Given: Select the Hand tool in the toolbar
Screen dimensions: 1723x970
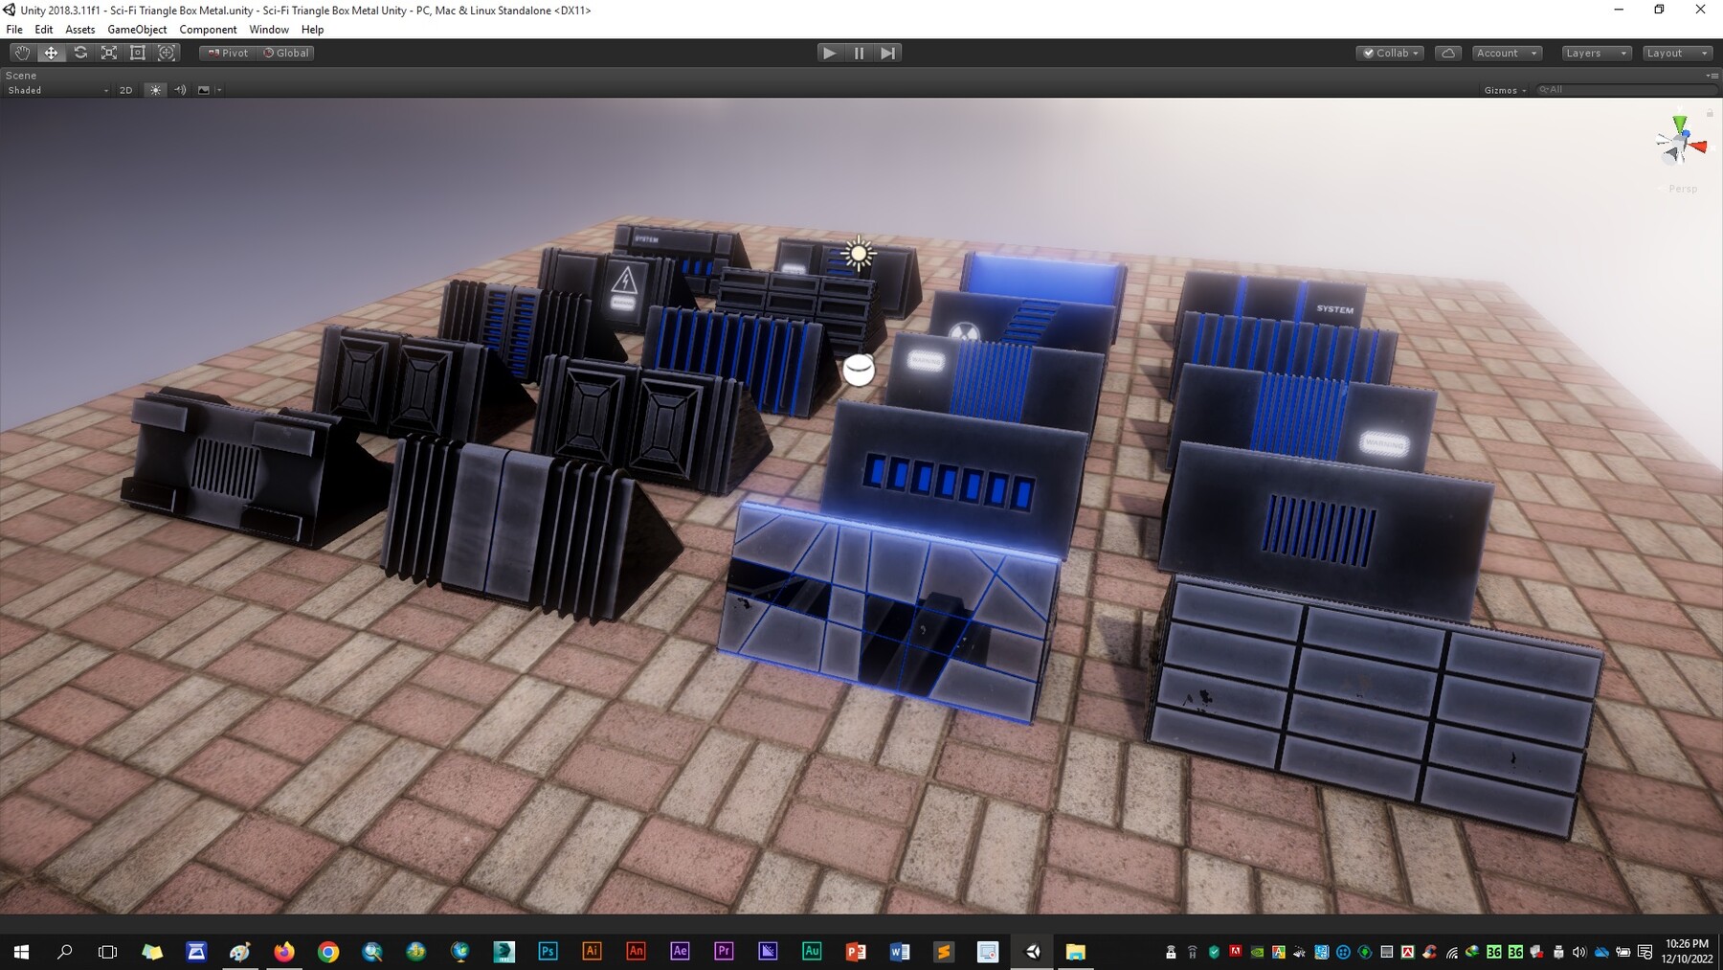Looking at the screenshot, I should 21,53.
